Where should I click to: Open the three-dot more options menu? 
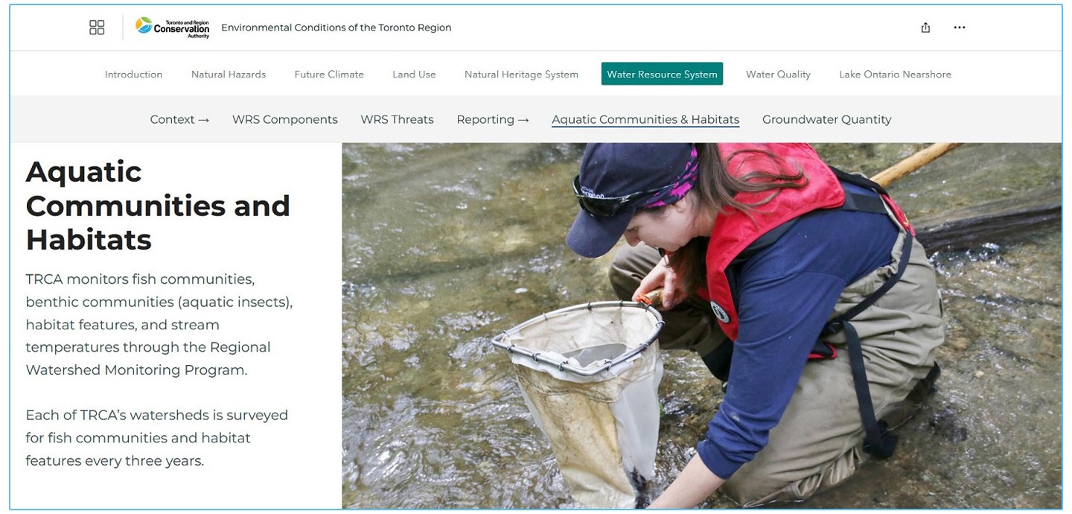coord(960,28)
